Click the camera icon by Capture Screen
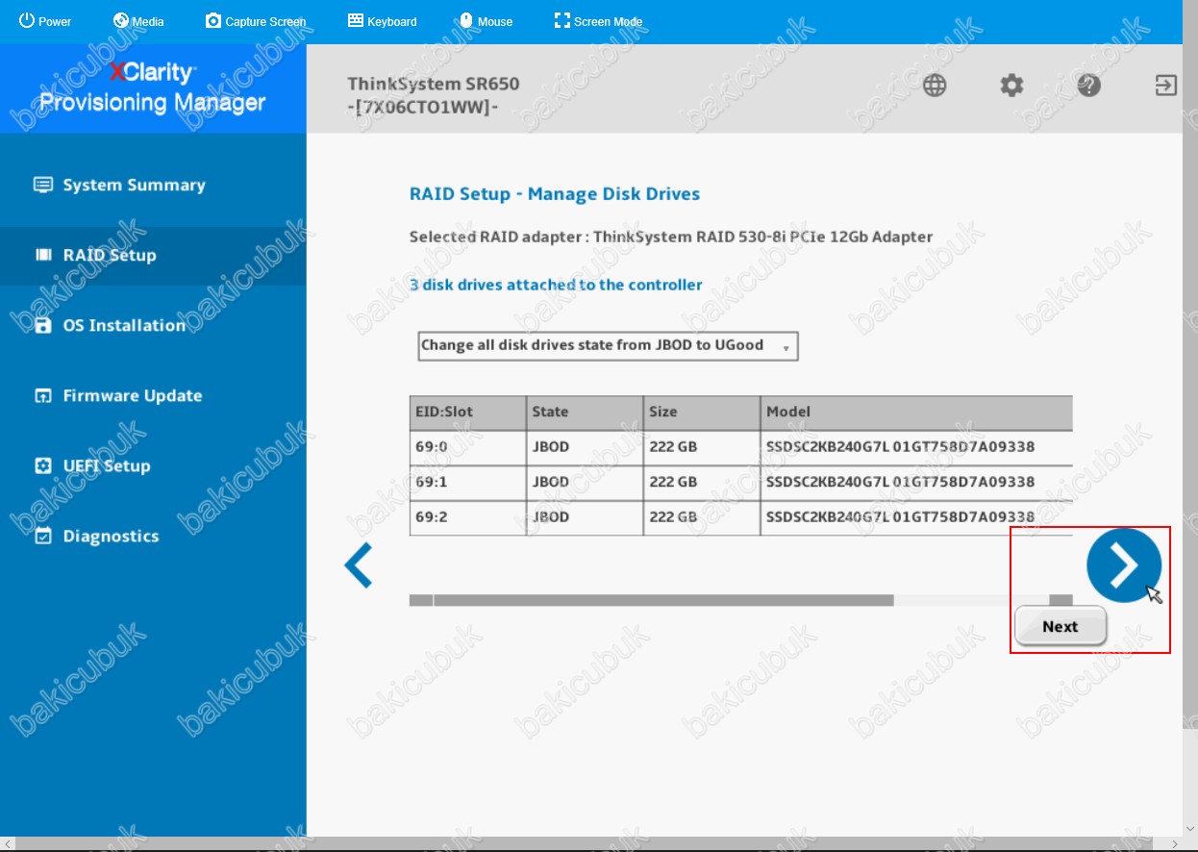 (x=213, y=20)
